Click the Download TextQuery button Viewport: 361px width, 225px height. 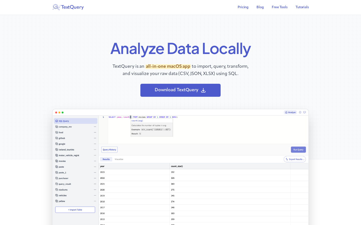[x=180, y=90]
